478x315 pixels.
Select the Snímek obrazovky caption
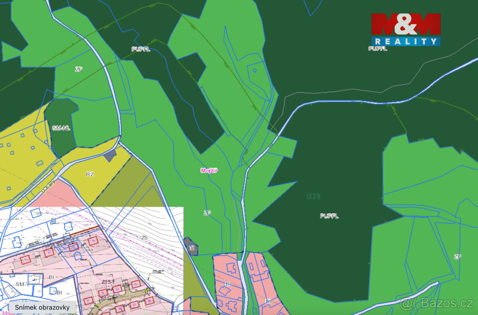42,307
